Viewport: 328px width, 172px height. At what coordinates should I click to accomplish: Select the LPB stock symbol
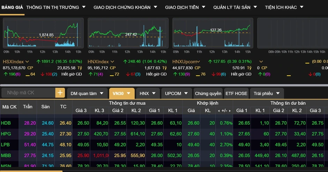coord(5,144)
